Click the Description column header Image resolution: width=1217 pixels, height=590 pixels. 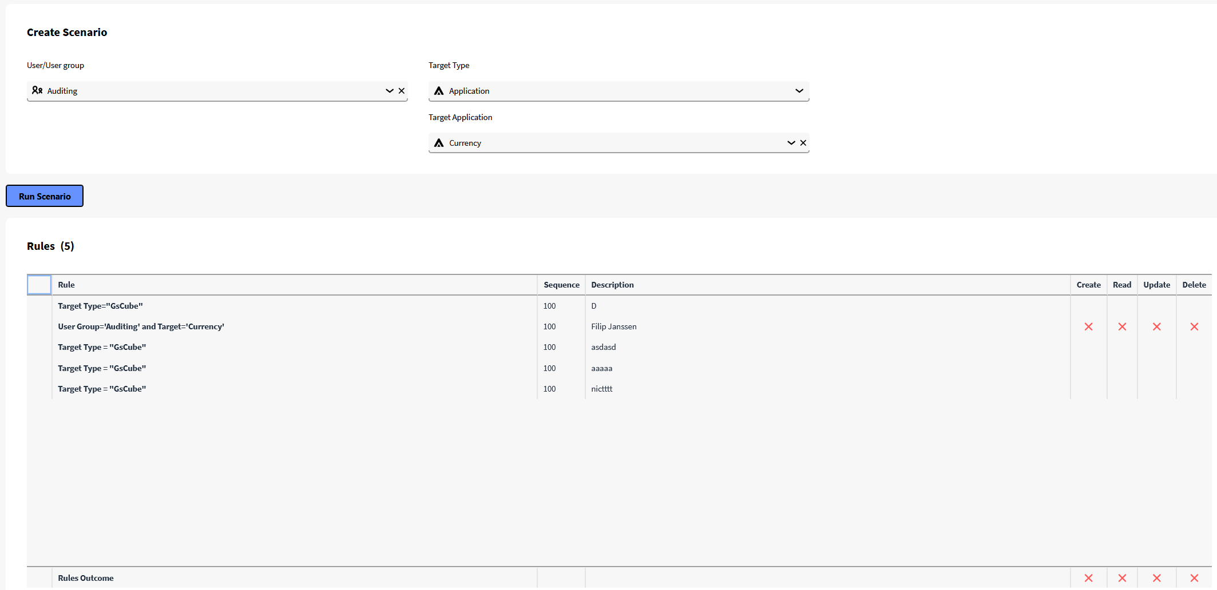612,285
